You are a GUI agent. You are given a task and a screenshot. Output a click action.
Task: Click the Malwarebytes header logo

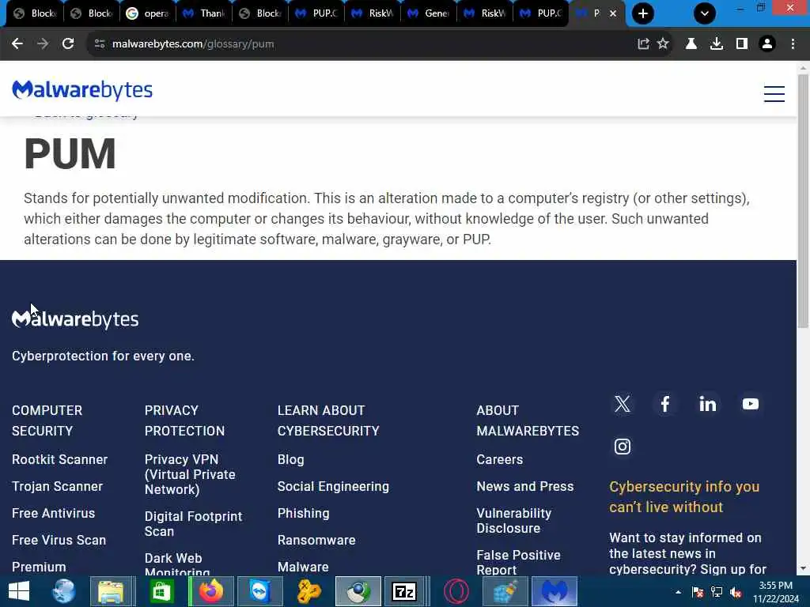(82, 90)
